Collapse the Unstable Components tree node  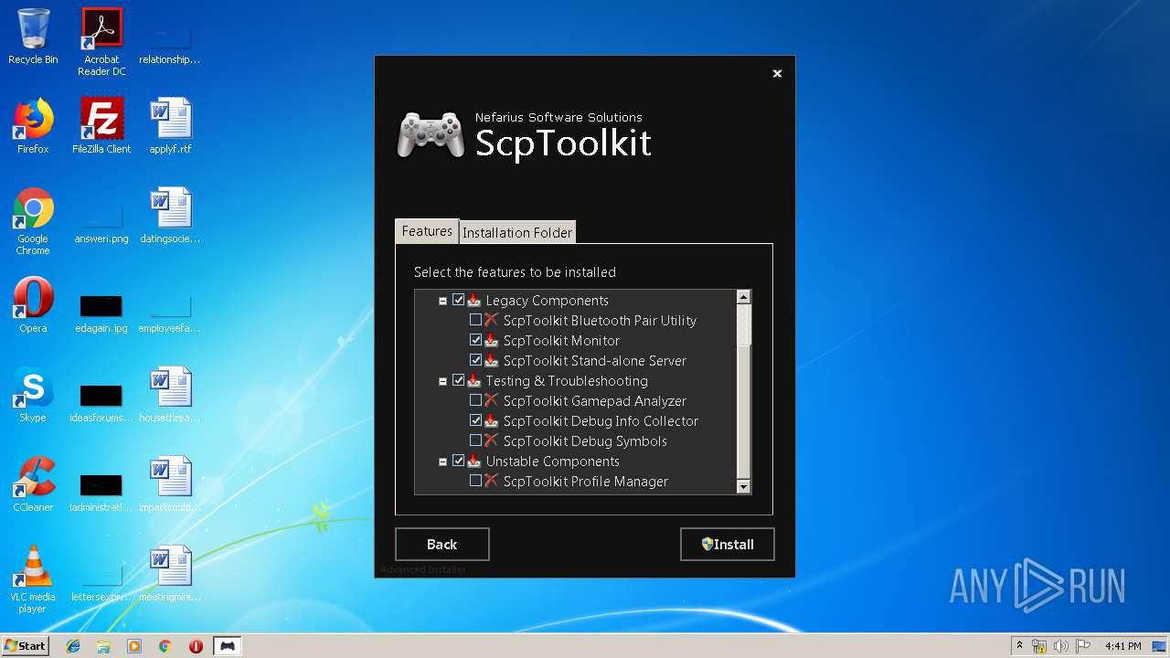(x=443, y=462)
